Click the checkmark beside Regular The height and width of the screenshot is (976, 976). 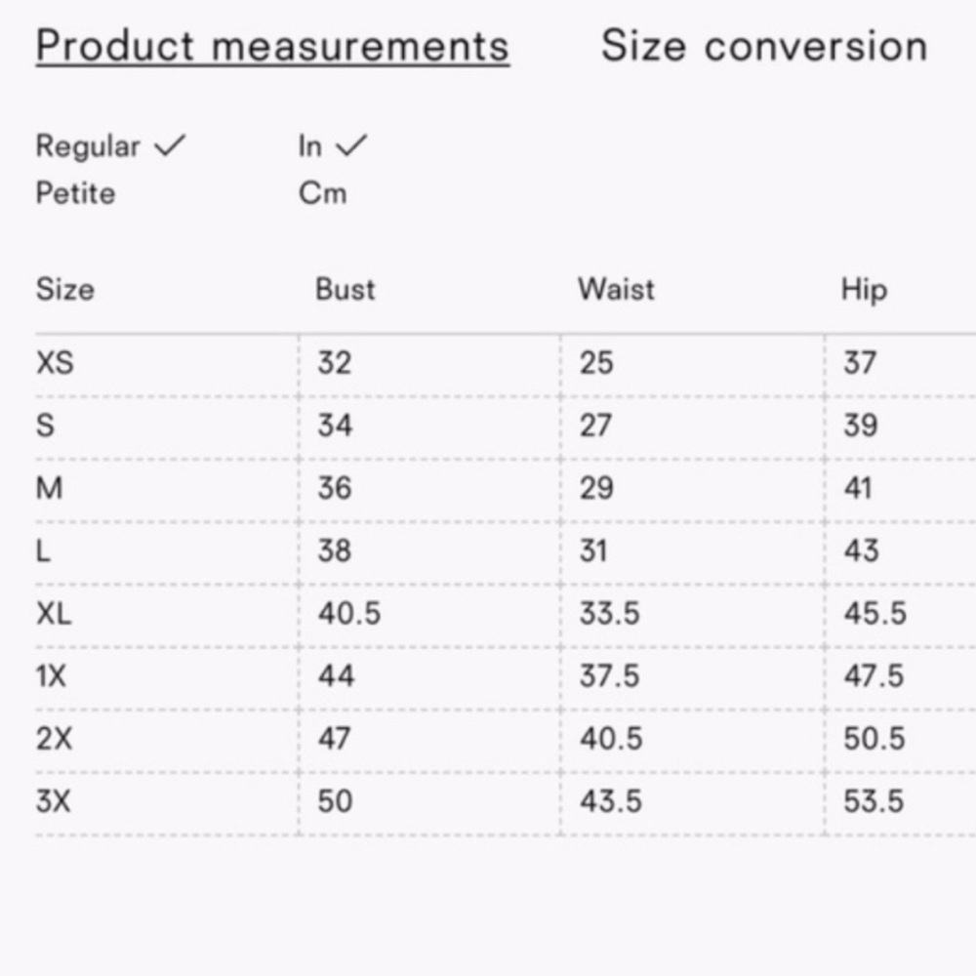(x=170, y=145)
